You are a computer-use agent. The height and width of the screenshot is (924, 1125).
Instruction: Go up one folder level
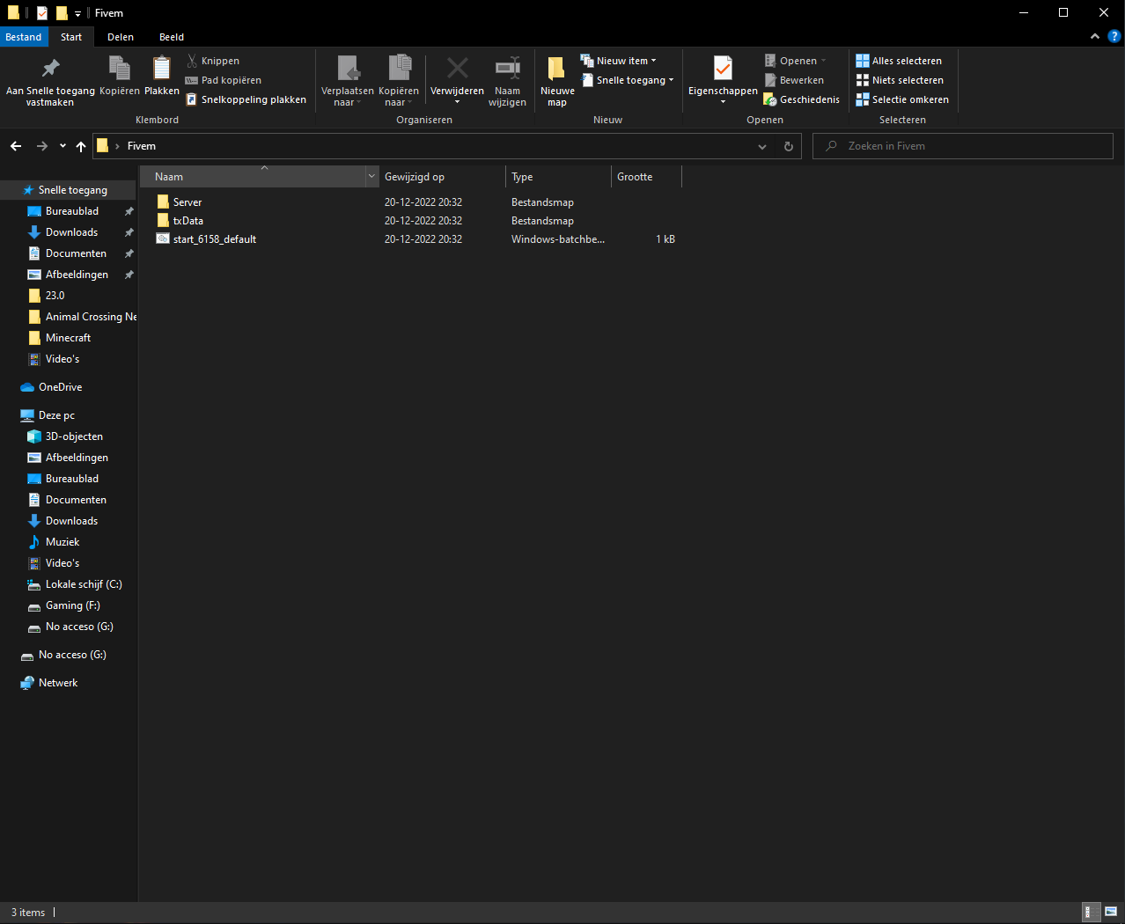point(81,146)
